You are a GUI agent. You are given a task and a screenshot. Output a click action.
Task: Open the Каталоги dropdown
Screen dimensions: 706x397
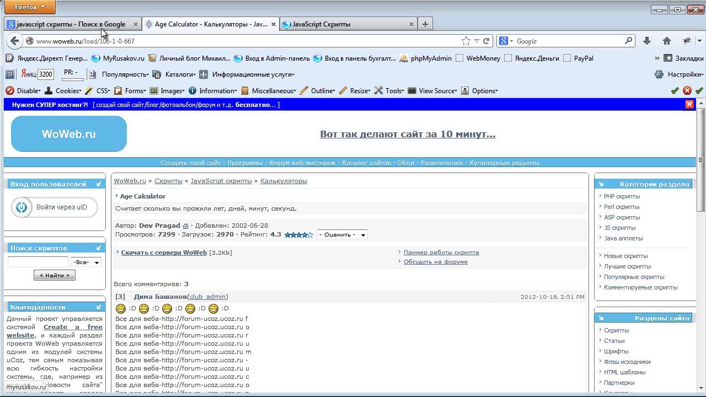tap(174, 74)
